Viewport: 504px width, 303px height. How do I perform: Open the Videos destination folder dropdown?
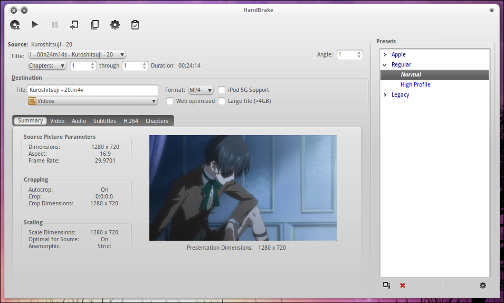(92, 101)
